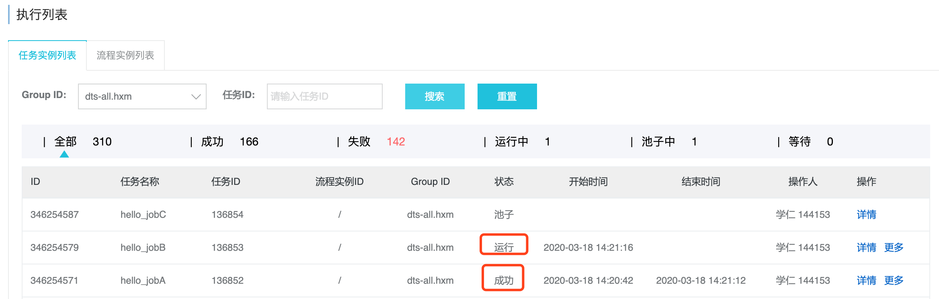Click the 运行 status of hello_jobB
Screen dimensions: 939x299
click(504, 247)
